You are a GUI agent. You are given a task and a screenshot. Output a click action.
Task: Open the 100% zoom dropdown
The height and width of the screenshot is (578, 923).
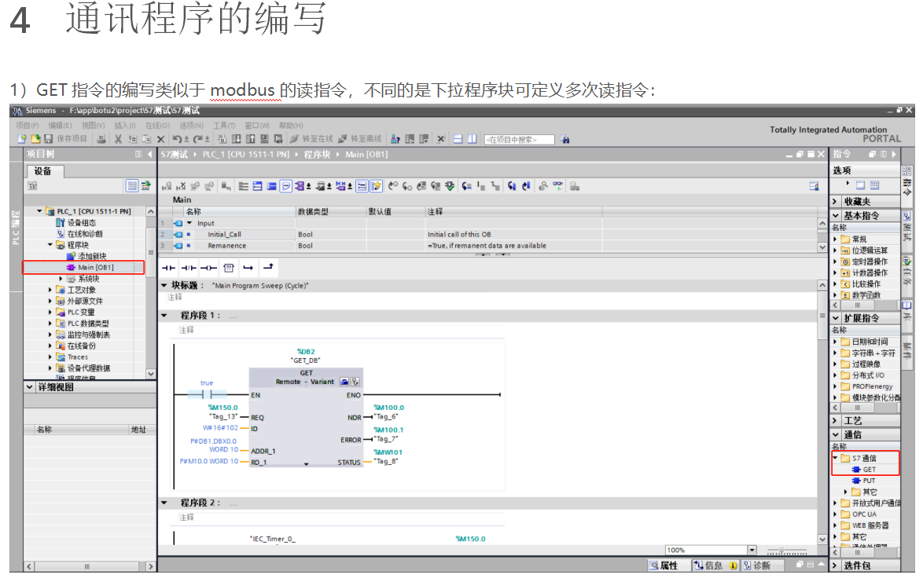752,550
